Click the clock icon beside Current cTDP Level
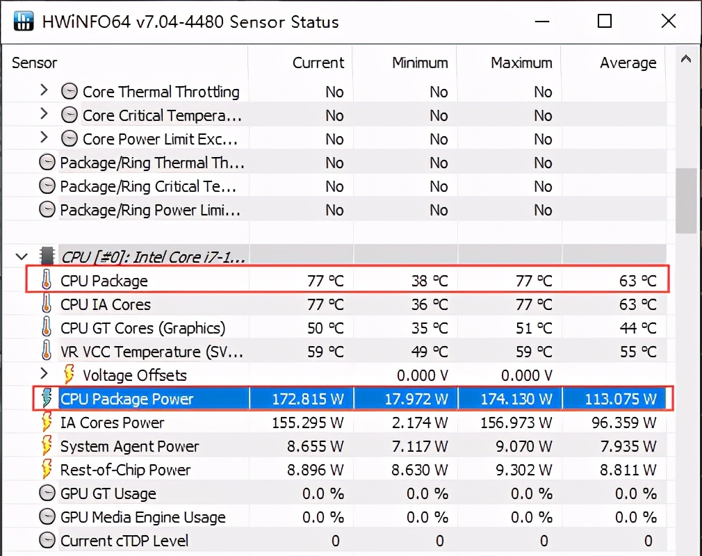The height and width of the screenshot is (556, 702). coord(47,541)
